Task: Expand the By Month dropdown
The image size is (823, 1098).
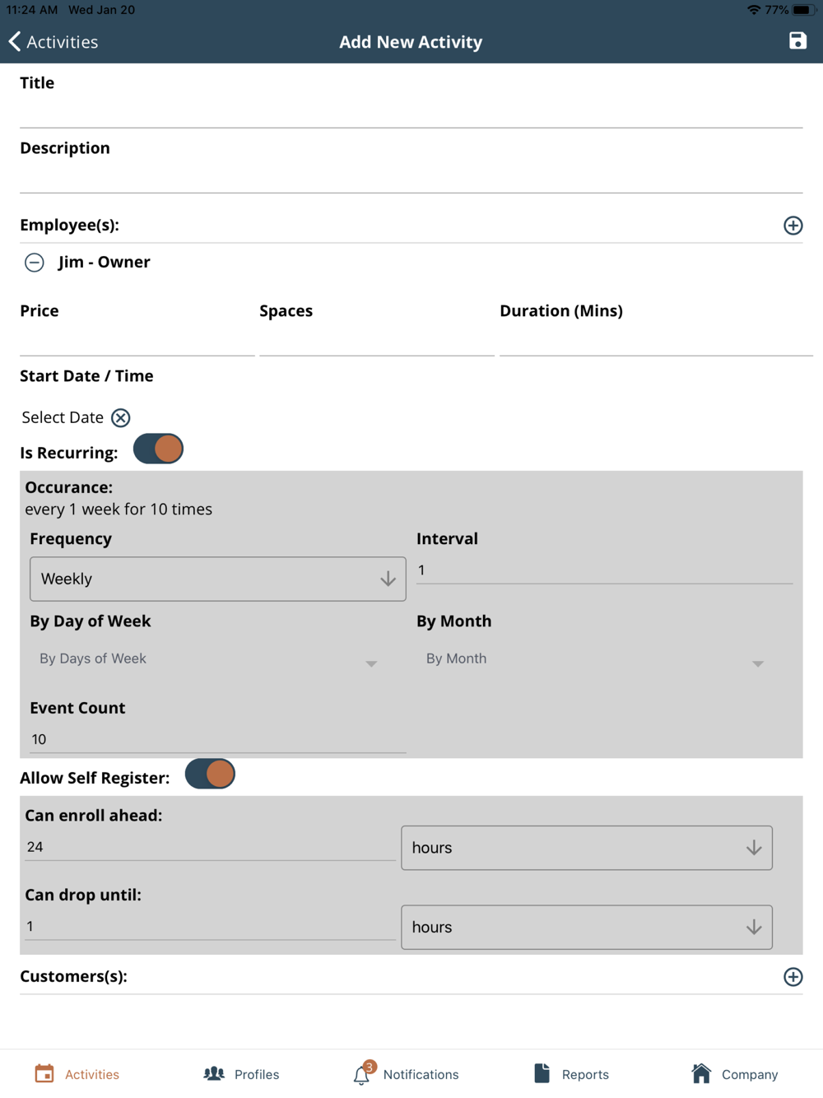Action: pos(594,659)
